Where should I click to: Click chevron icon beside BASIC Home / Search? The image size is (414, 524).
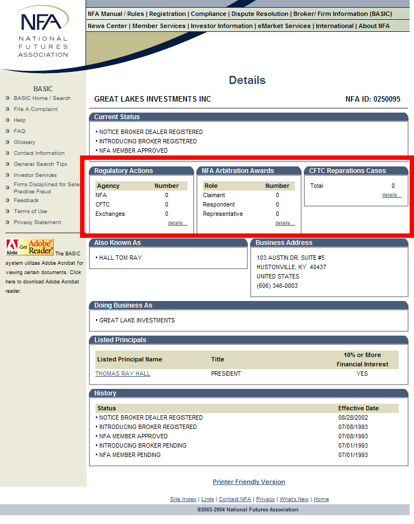pos(7,98)
